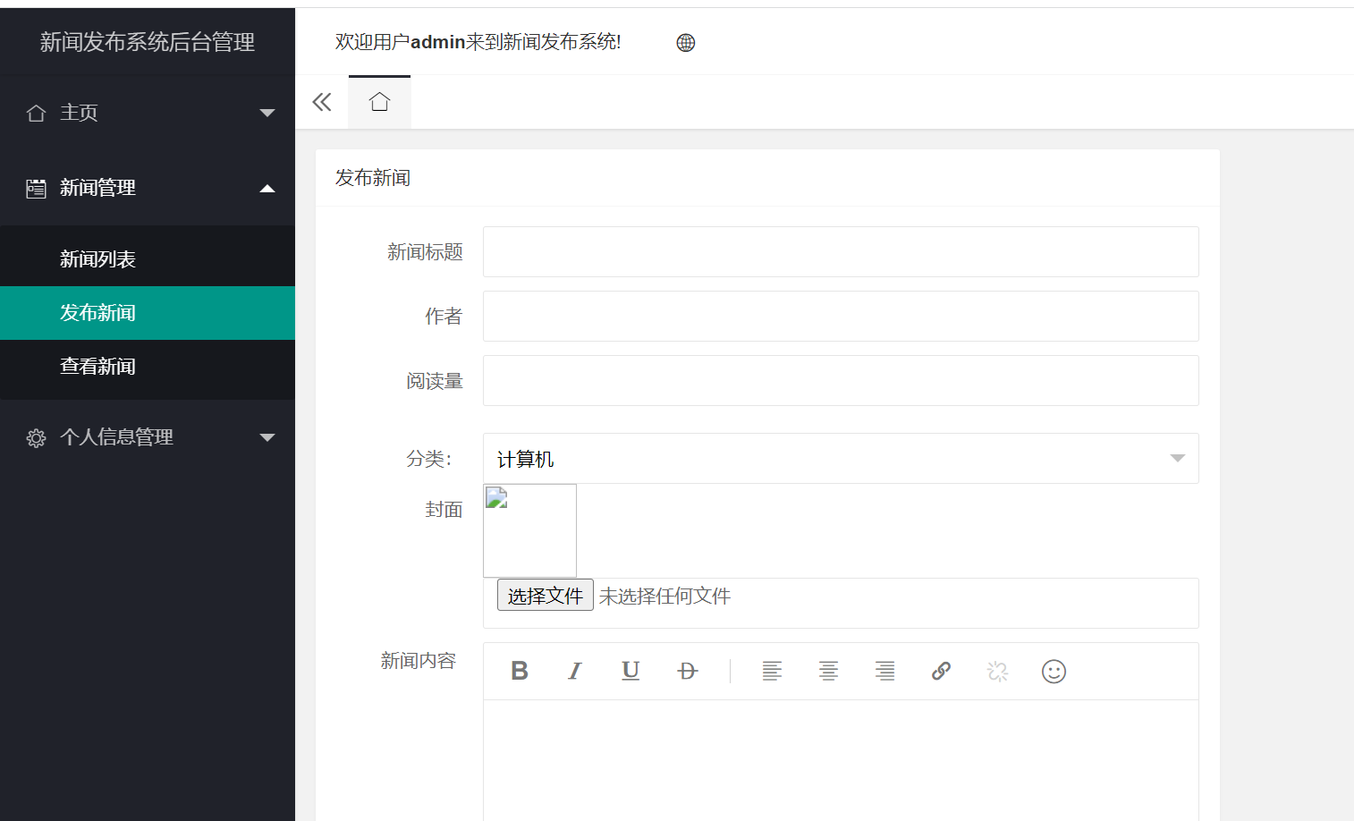Focus the 阅读量 input field

click(841, 380)
